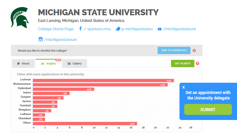This screenshot has width=237, height=134.
Task: Click the Instagram camera icon
Action: 41,39
